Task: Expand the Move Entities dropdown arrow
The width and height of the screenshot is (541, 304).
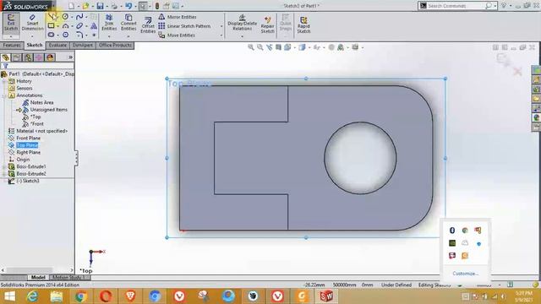Action: (221, 35)
